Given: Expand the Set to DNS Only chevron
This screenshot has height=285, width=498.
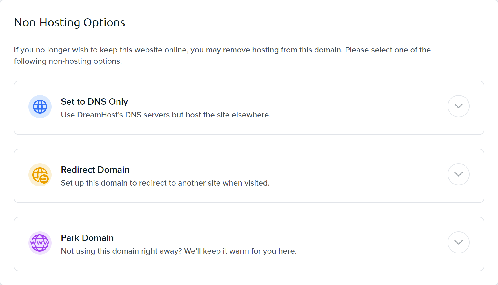Looking at the screenshot, I should tap(458, 106).
